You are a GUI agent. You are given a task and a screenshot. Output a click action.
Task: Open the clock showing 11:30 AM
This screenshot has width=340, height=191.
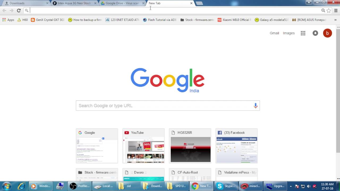(327, 186)
